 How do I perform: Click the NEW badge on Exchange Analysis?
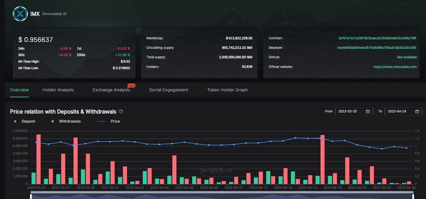click(131, 86)
